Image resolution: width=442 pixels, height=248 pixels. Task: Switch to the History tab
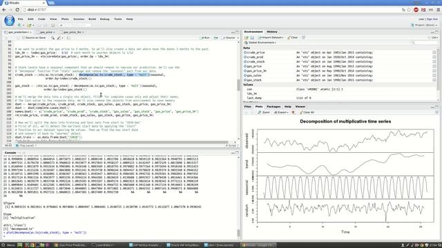coord(272,32)
